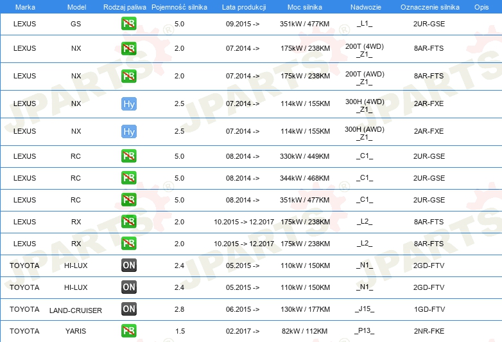Click the Model column header
The height and width of the screenshot is (342, 502).
pyautogui.click(x=76, y=7)
